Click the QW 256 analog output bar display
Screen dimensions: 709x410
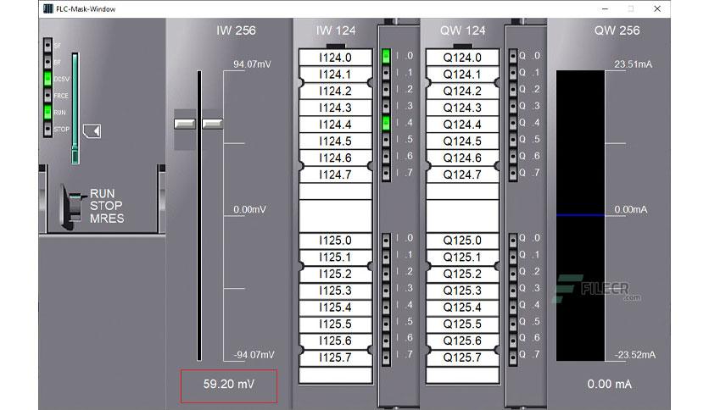coord(580,215)
